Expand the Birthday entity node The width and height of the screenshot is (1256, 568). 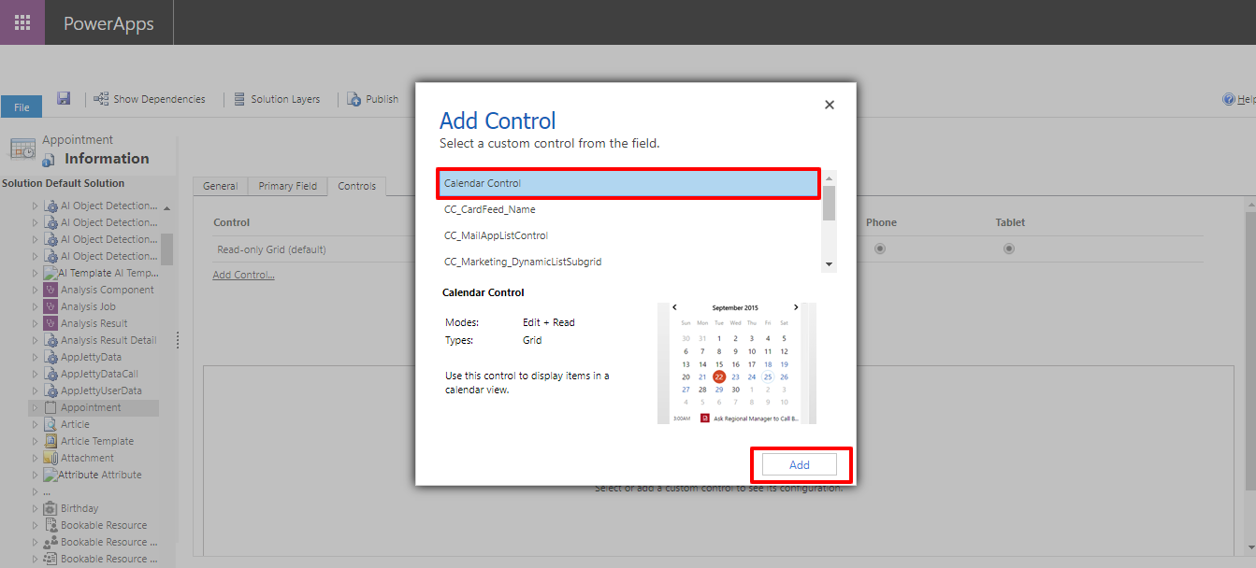[x=36, y=509]
